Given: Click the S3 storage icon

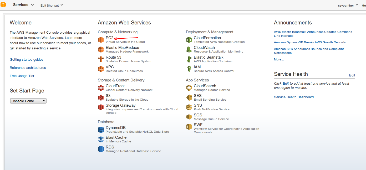Looking at the screenshot, I should pos(101,97).
